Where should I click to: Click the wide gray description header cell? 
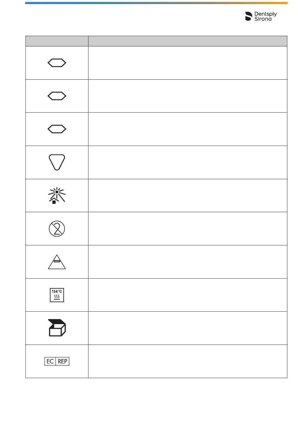point(188,41)
